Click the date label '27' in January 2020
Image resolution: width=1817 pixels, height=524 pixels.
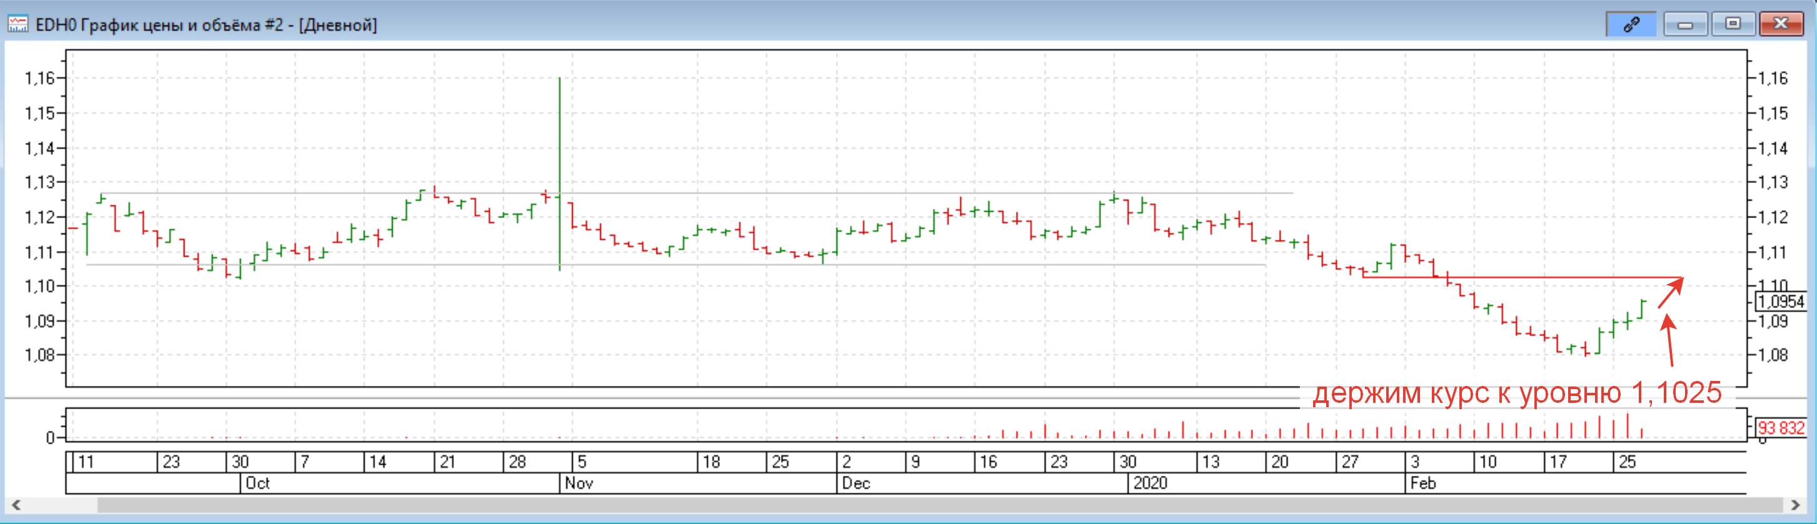1349,462
